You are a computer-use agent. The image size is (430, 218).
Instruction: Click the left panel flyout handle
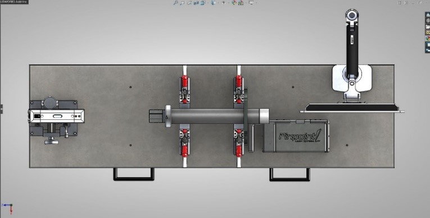click(x=1, y=109)
